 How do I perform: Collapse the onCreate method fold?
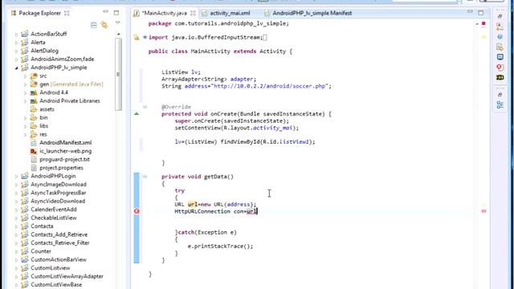[145, 107]
